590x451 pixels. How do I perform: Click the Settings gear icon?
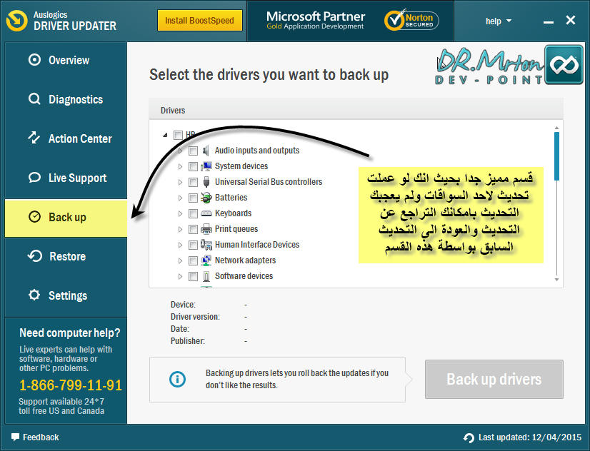[x=34, y=295]
